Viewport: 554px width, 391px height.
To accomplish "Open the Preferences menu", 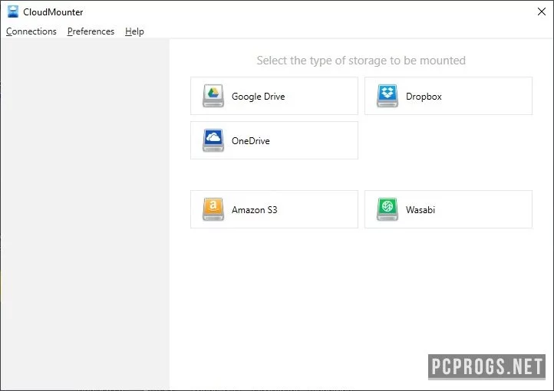I will (91, 31).
